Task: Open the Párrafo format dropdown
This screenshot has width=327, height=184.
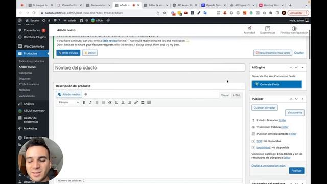Action: [68, 102]
